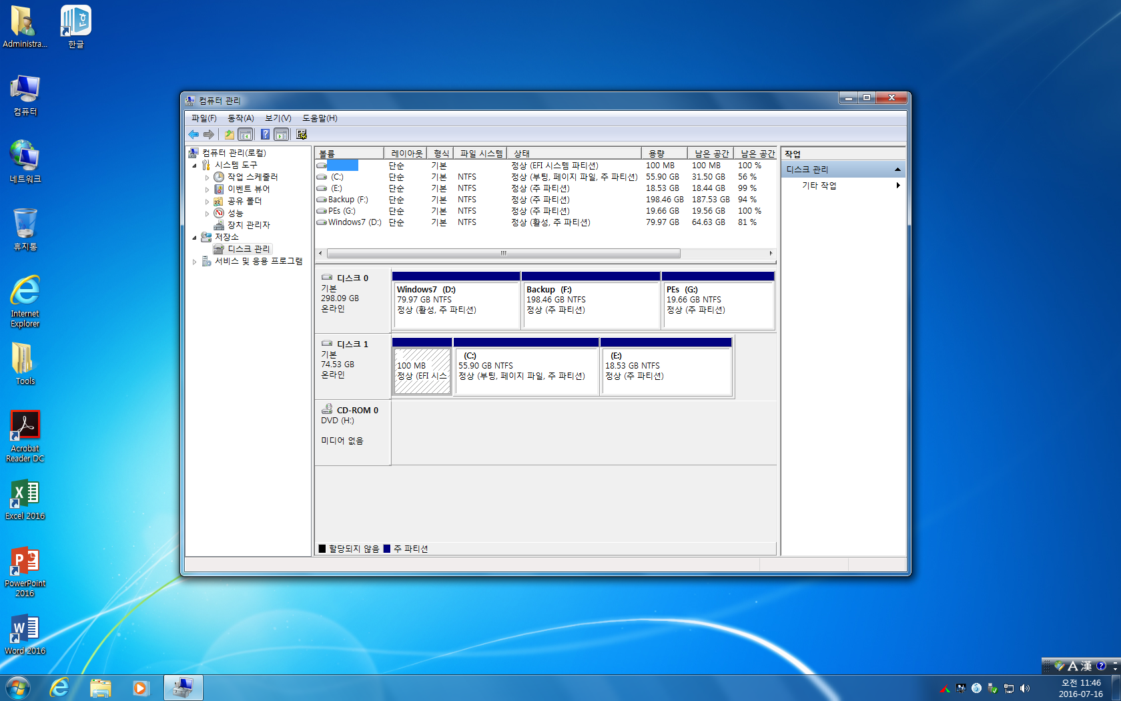
Task: Sort volume list by 상태 column
Action: 574,154
